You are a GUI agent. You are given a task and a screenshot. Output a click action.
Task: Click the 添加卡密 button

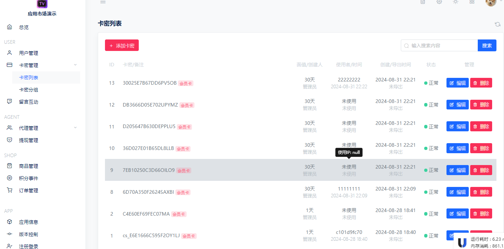[x=122, y=46]
